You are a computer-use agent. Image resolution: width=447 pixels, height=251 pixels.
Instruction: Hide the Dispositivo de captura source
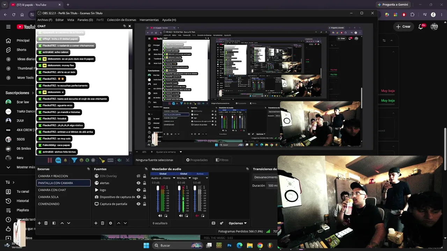(x=138, y=197)
